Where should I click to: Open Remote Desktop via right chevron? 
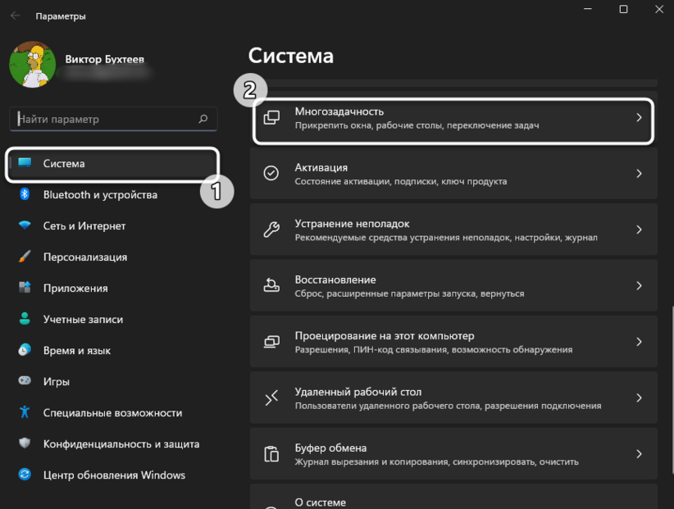point(640,398)
